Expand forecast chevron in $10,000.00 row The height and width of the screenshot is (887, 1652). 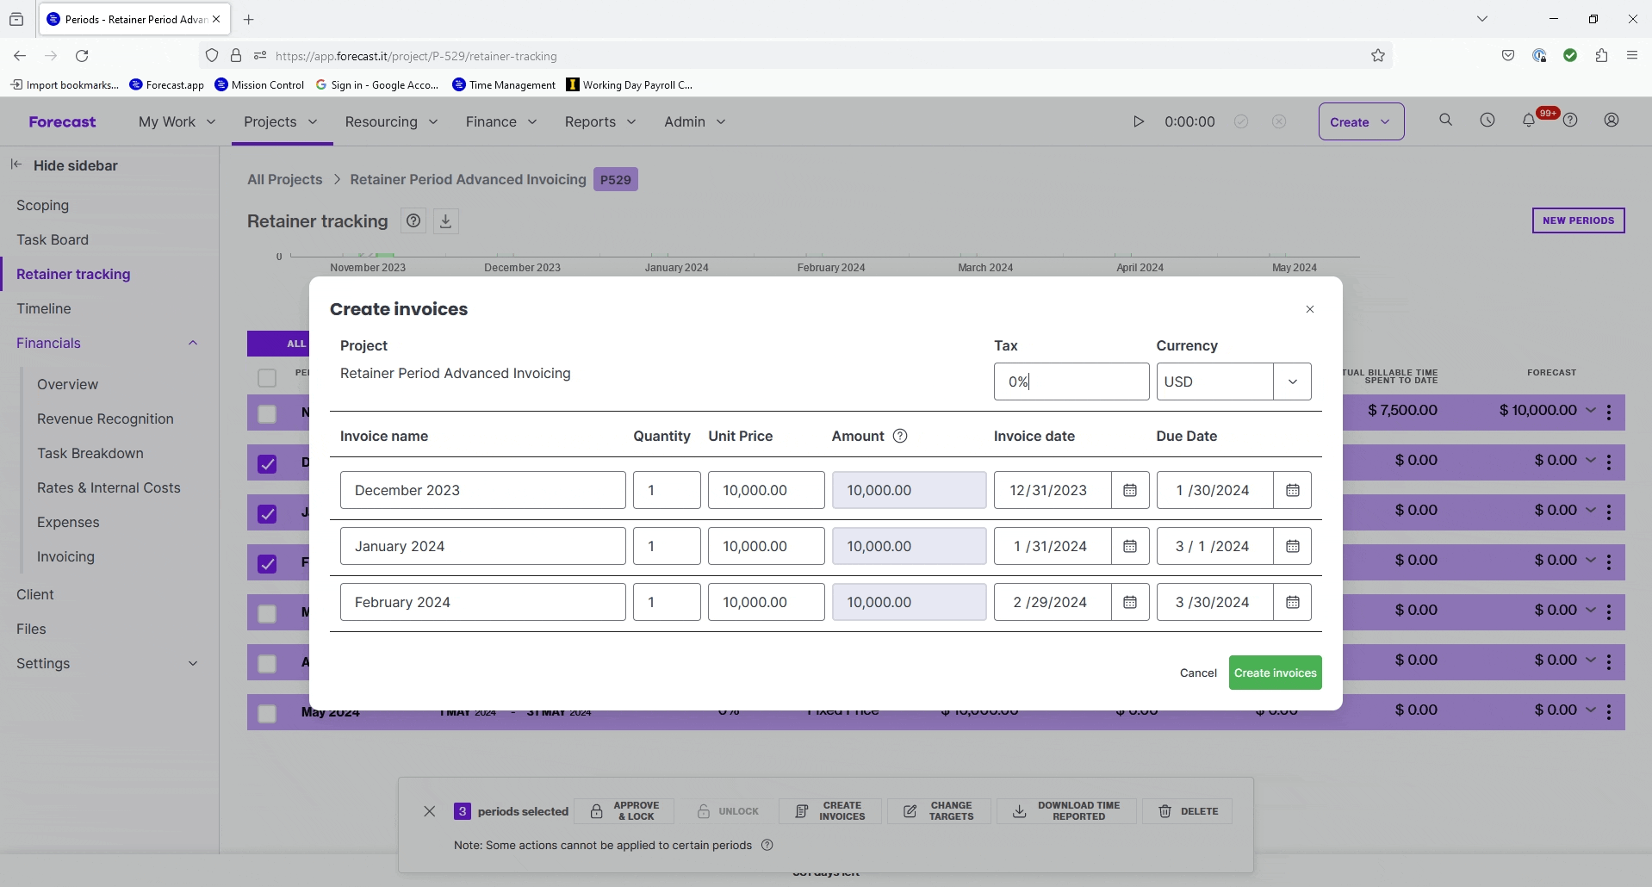point(1591,410)
